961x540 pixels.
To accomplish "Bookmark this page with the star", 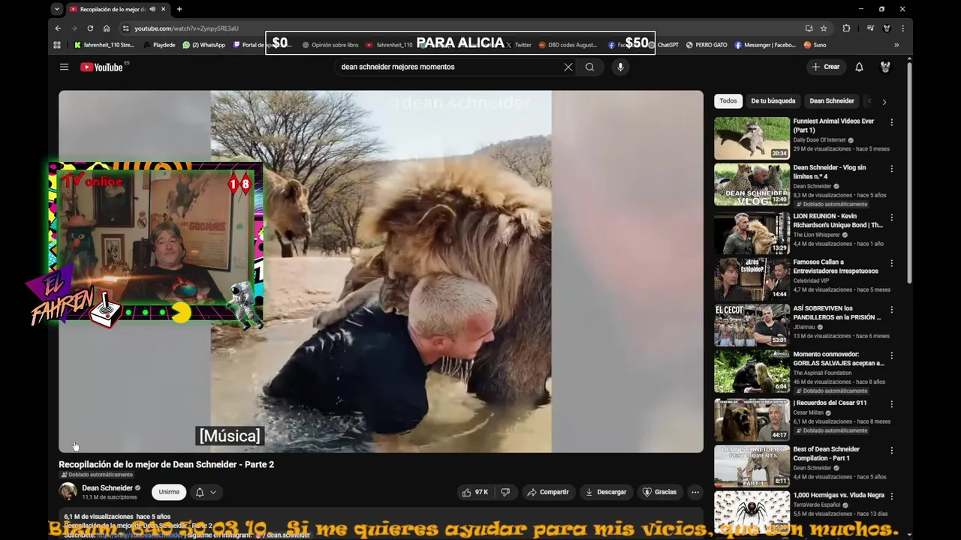I will tap(824, 28).
